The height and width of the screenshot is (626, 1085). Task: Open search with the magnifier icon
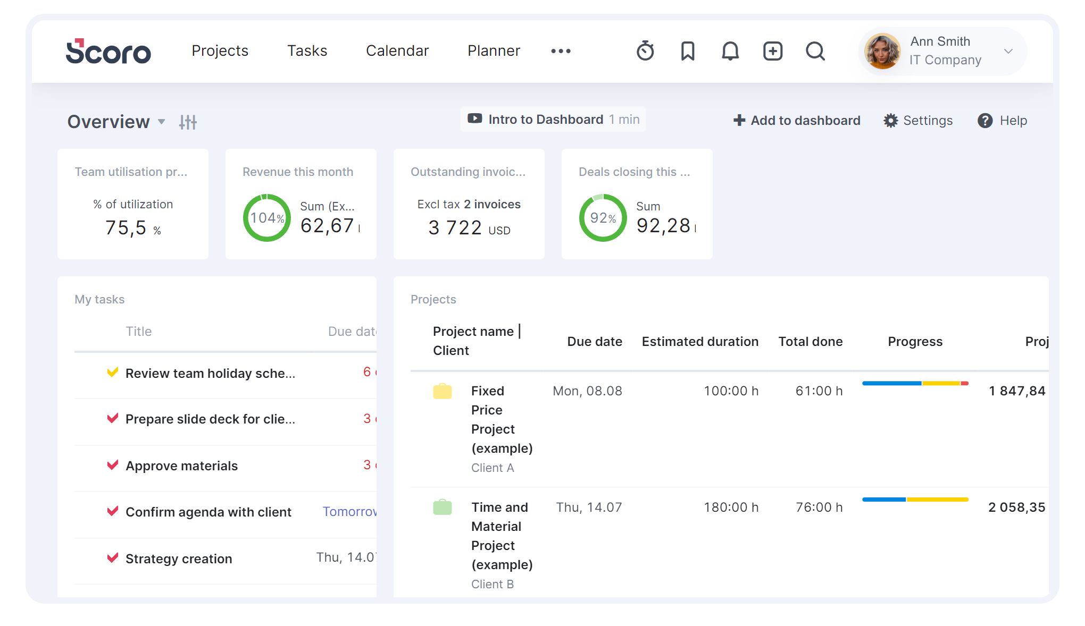click(815, 51)
